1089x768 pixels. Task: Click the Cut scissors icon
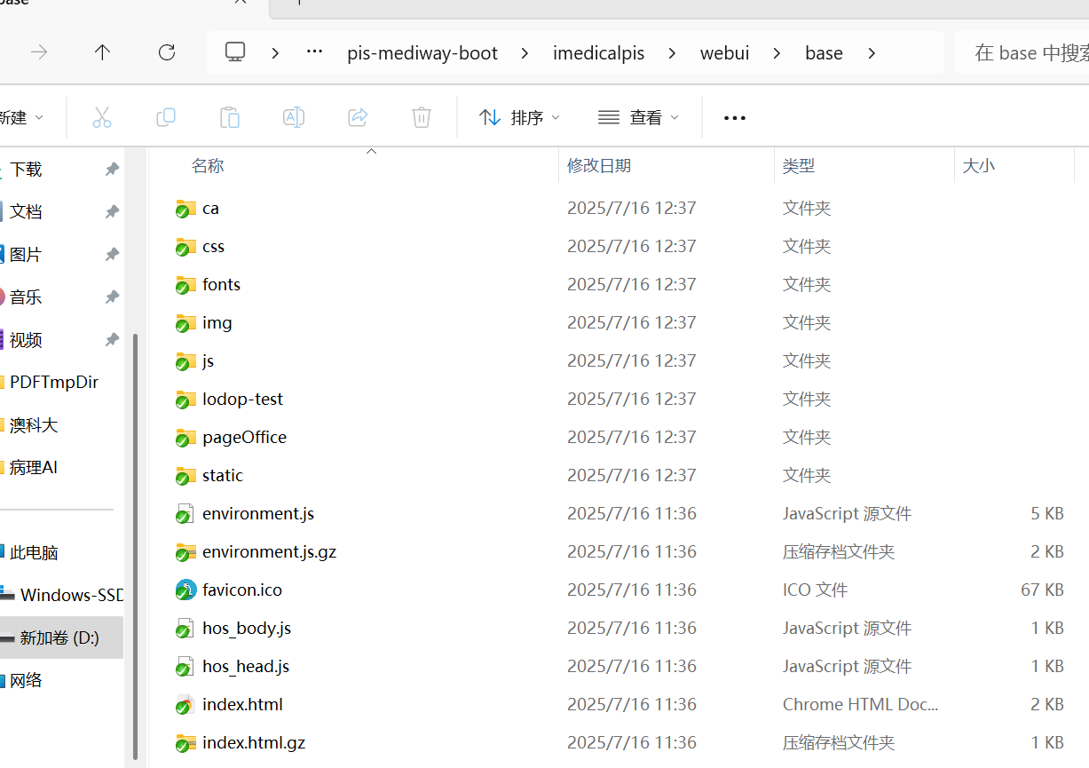102,117
